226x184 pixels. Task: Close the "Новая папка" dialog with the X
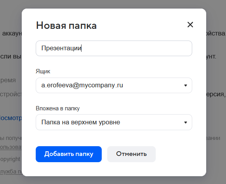coord(190,25)
